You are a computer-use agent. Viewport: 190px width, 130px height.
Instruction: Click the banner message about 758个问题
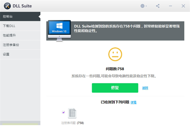pyautogui.click(x=127, y=28)
